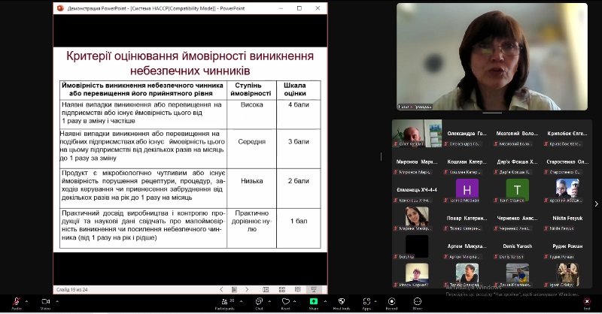Click the Denis Yarosh participant tile

click(x=517, y=246)
